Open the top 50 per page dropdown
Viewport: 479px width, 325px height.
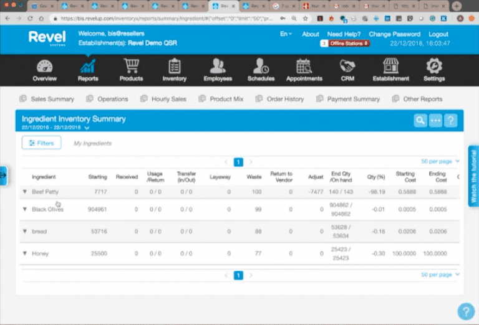point(440,161)
